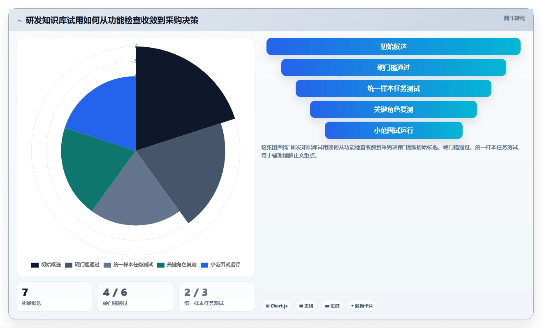Select the 初始候选 funnel bar
The image size is (542, 328).
point(393,46)
